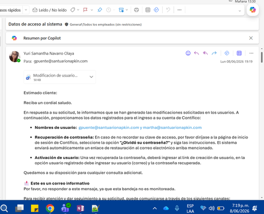Open Copilot from the top-right button
The width and height of the screenshot is (264, 214).
(x=252, y=10)
